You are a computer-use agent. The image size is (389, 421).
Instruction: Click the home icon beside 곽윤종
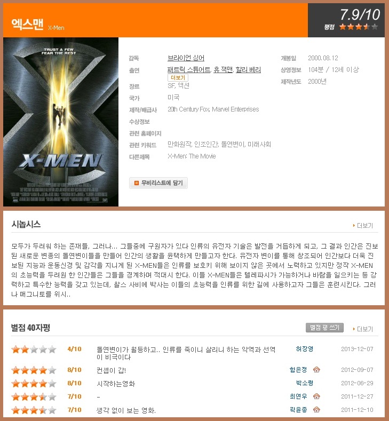(x=317, y=410)
